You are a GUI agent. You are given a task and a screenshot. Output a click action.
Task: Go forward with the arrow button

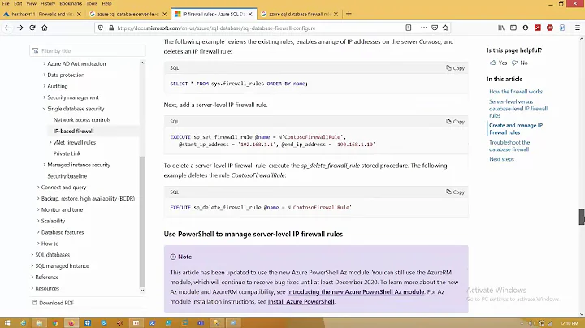[20, 28]
